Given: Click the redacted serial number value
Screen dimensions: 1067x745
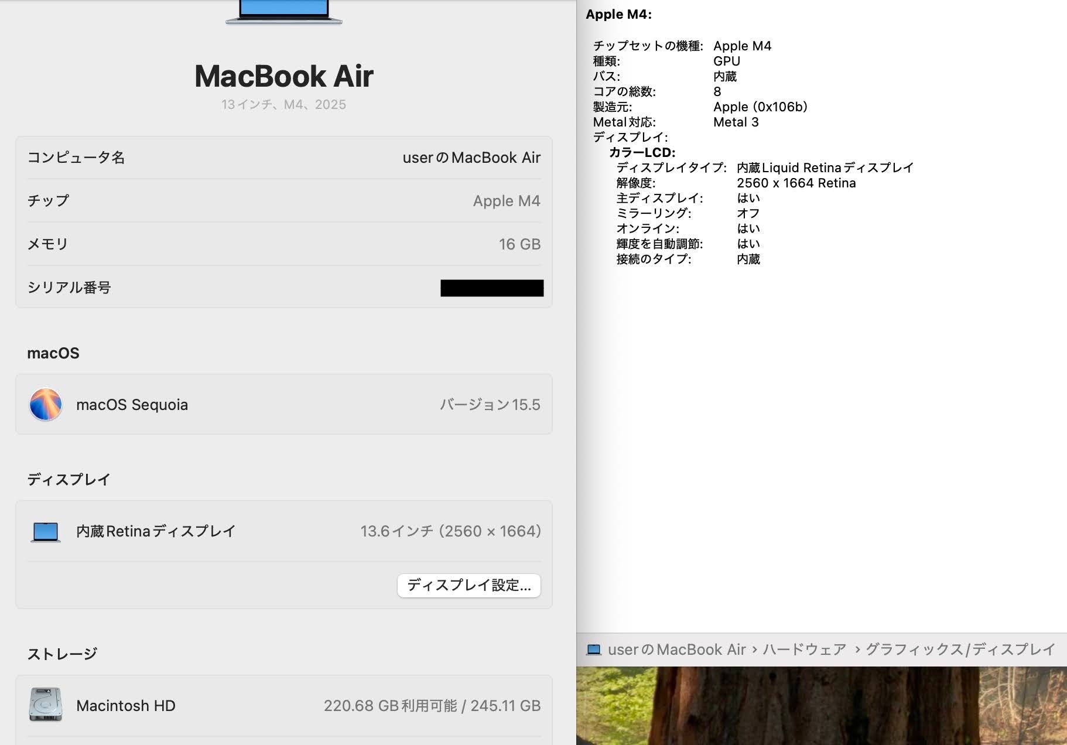Looking at the screenshot, I should [491, 288].
